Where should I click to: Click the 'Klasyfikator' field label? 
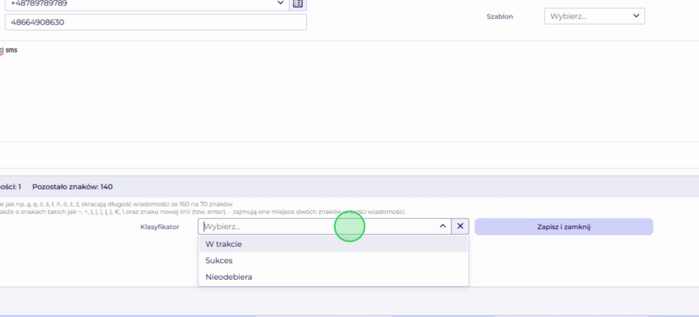click(x=160, y=227)
